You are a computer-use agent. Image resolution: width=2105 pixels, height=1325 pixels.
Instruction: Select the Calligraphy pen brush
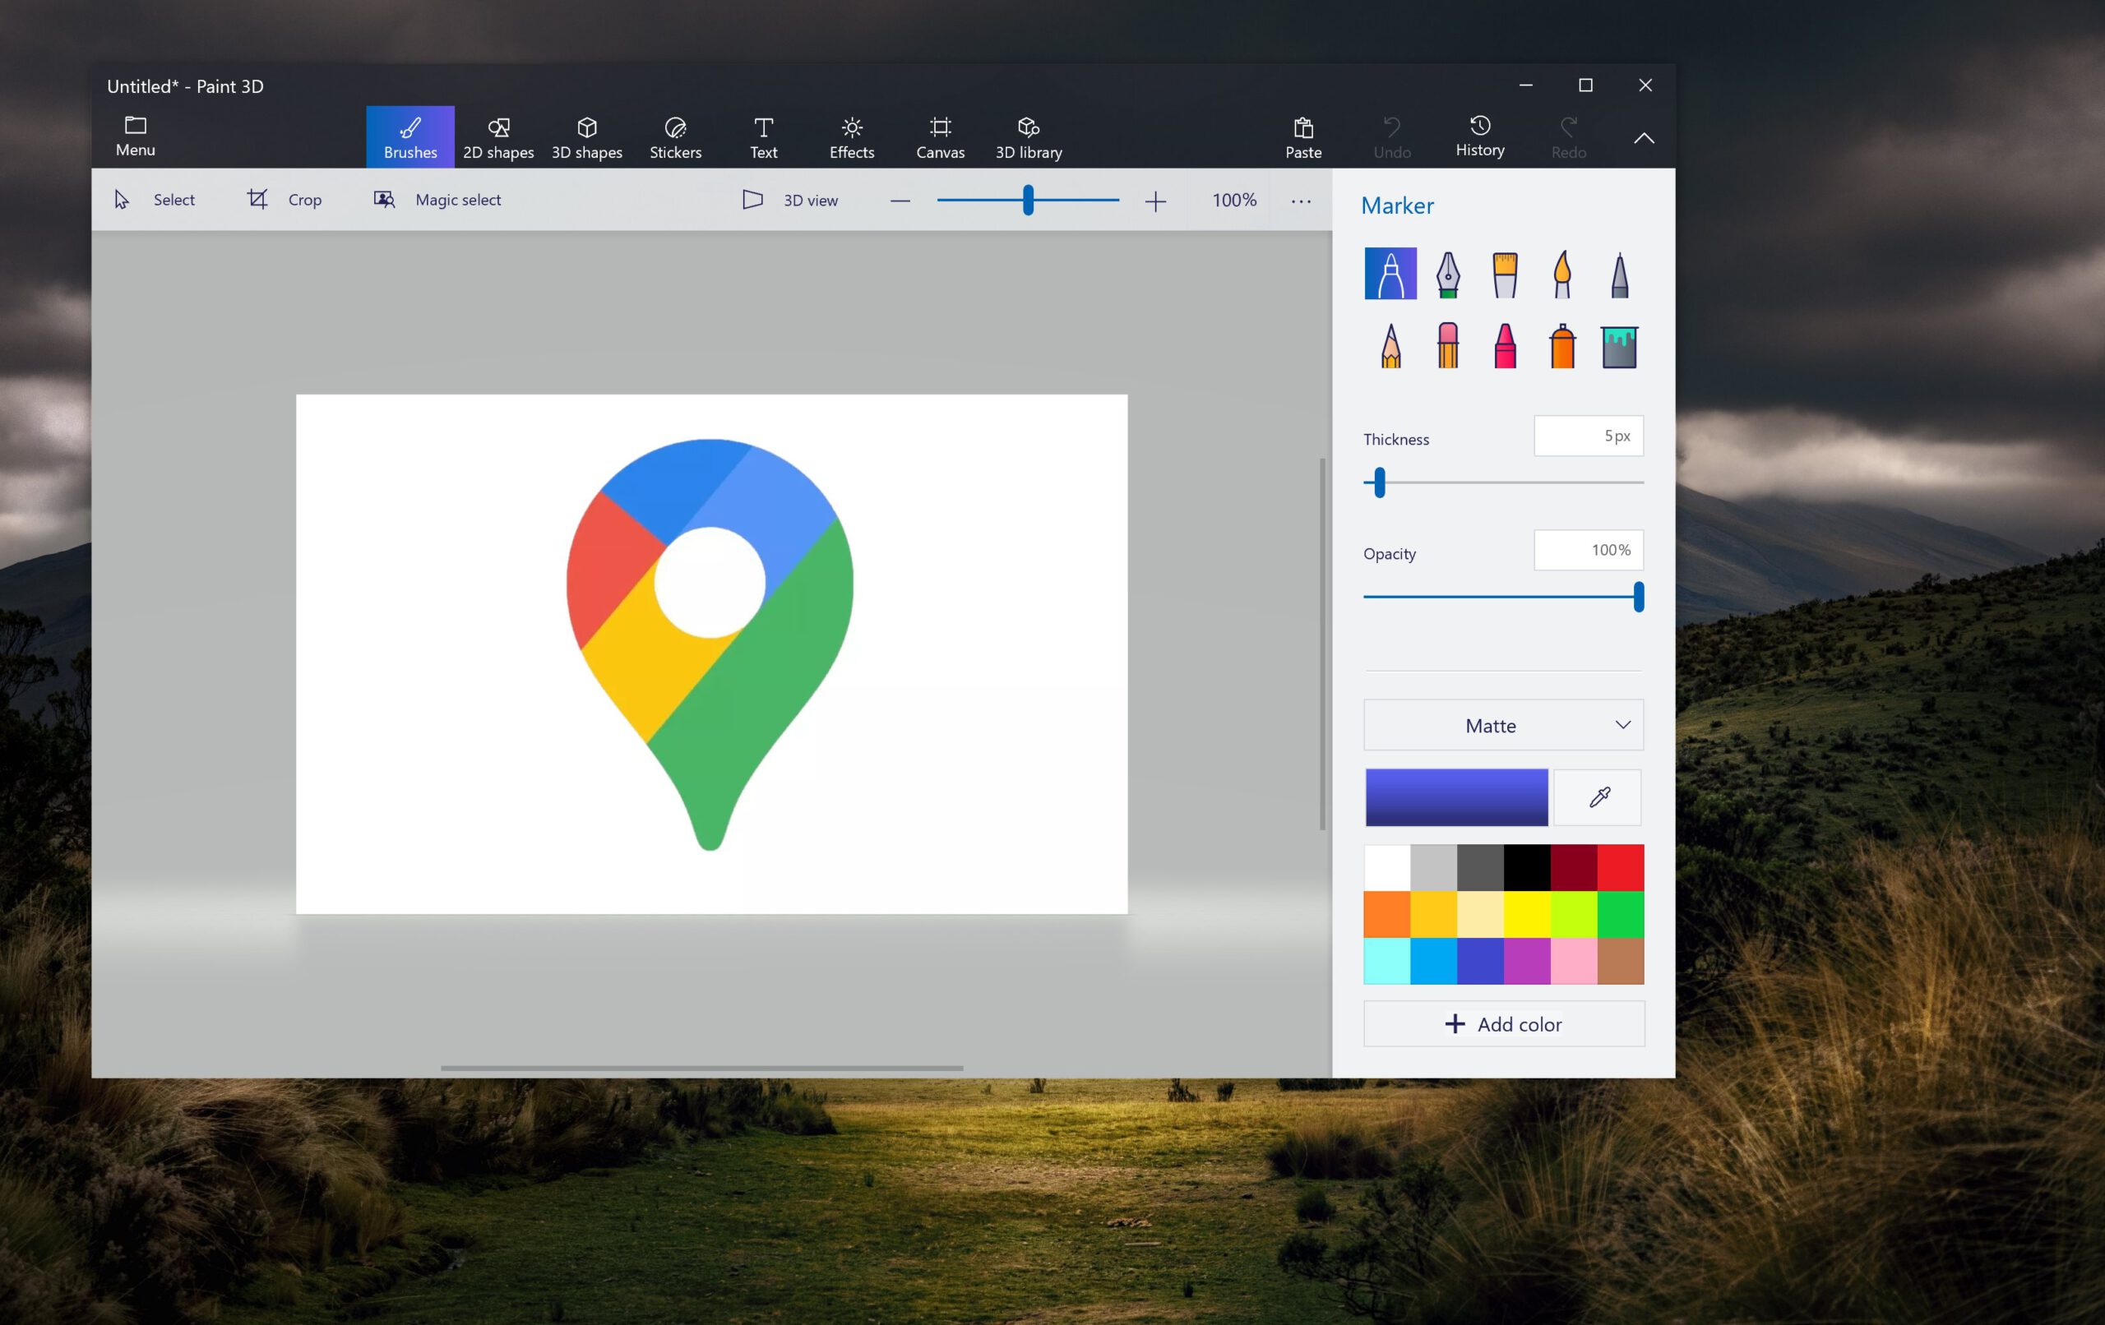1448,274
